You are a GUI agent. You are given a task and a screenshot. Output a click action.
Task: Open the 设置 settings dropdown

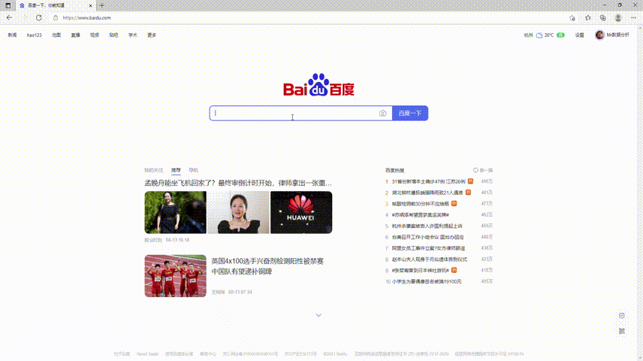[579, 35]
